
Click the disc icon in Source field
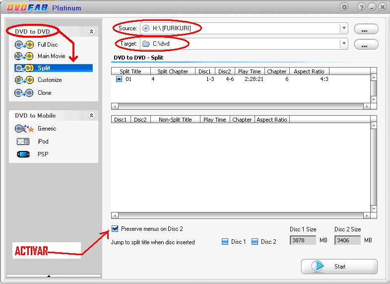146,28
